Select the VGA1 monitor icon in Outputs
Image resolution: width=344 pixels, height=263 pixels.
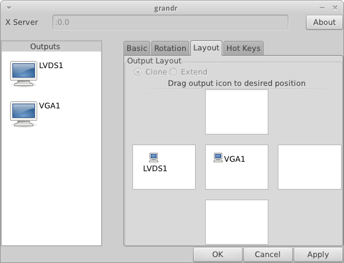24,114
